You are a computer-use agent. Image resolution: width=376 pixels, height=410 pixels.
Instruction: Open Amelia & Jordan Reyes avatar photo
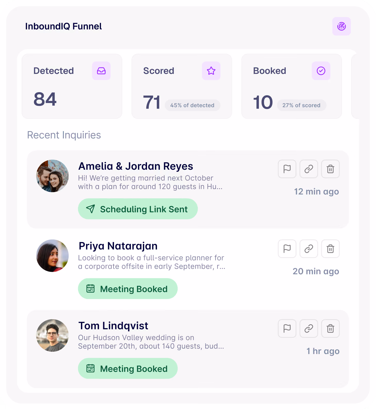click(x=53, y=176)
